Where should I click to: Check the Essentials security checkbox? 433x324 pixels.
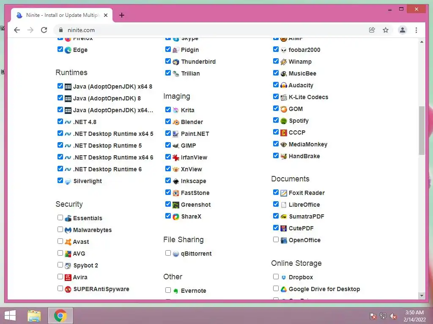coord(60,218)
